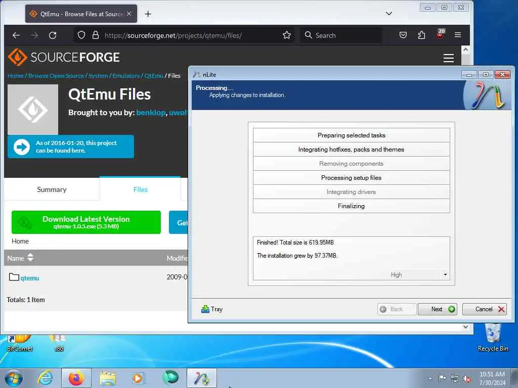The image size is (518, 388).
Task: Open the BitComet desktop shortcut
Action: (20, 343)
